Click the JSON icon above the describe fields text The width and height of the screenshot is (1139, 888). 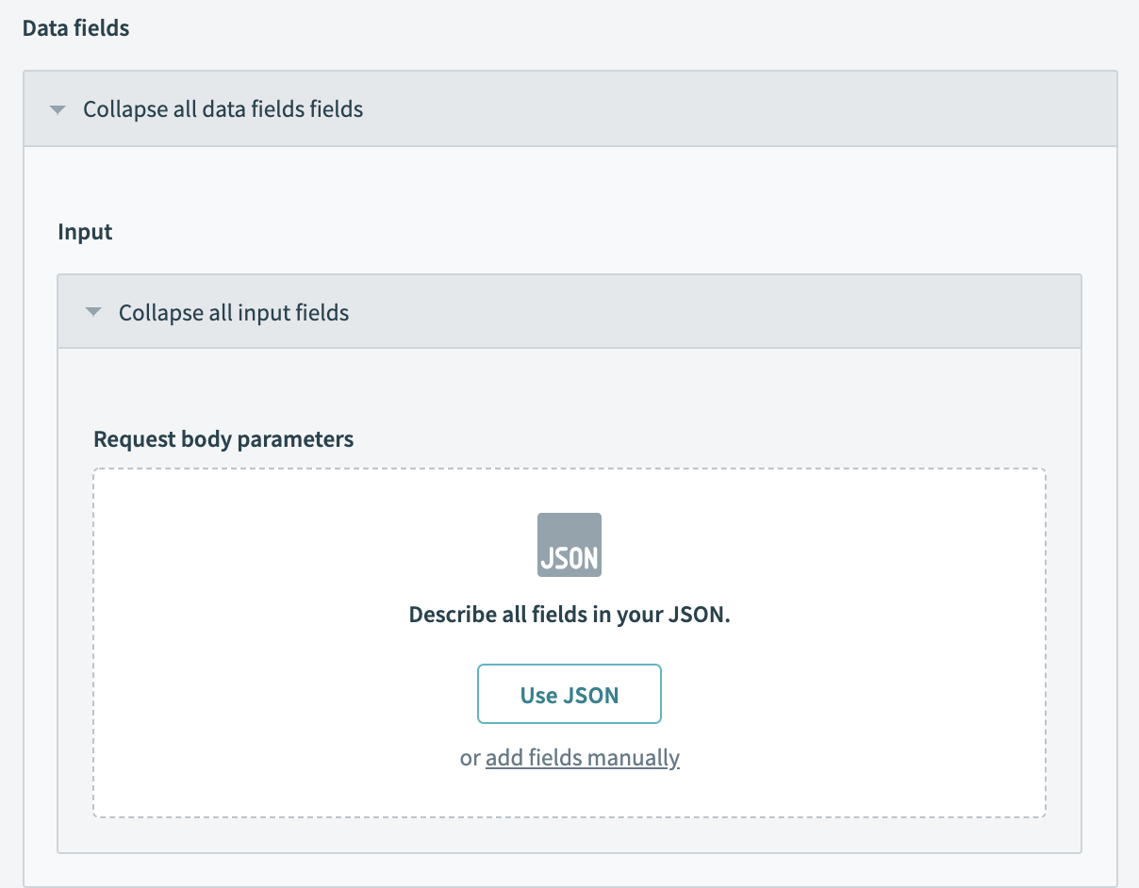(x=569, y=544)
